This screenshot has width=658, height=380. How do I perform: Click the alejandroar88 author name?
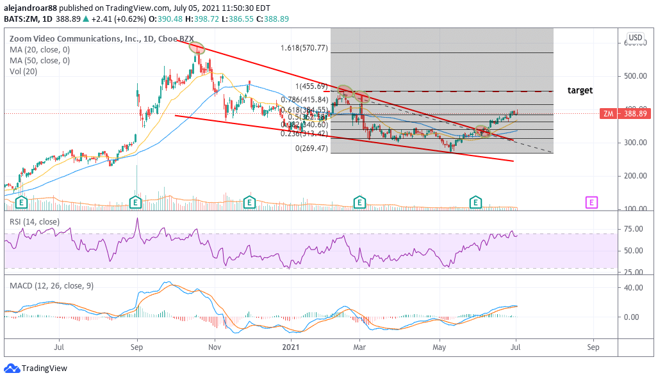click(31, 8)
